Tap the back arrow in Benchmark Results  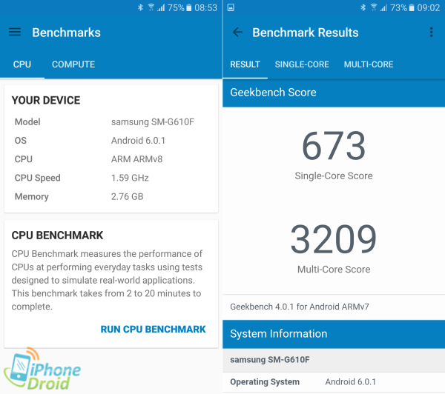click(237, 33)
